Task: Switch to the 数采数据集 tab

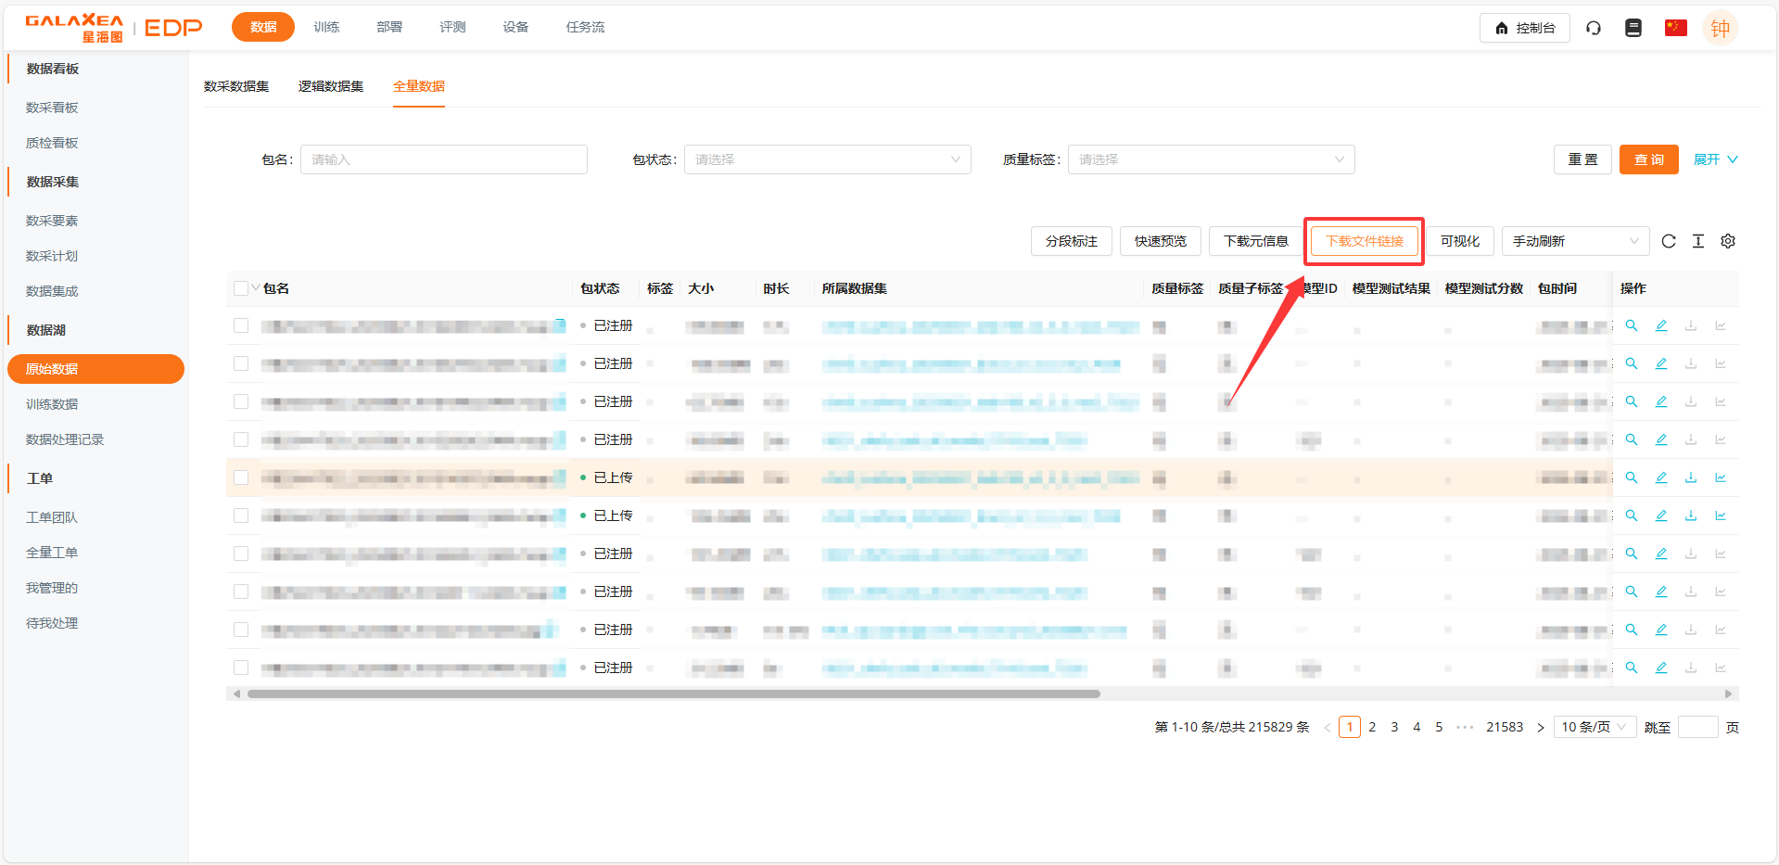Action: coord(236,86)
